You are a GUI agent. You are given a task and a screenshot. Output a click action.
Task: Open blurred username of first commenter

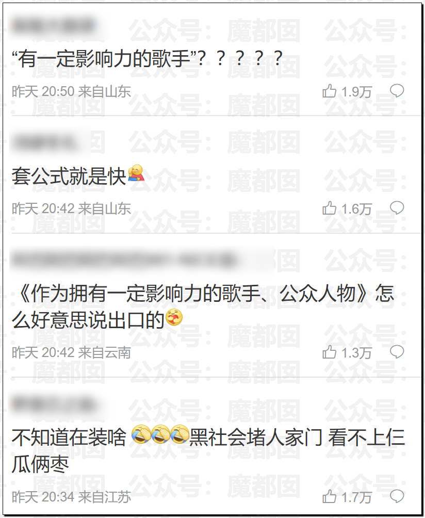point(55,26)
